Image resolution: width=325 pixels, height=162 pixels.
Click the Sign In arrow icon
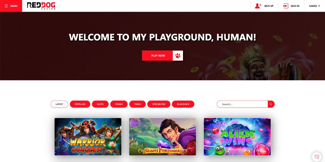286,6
